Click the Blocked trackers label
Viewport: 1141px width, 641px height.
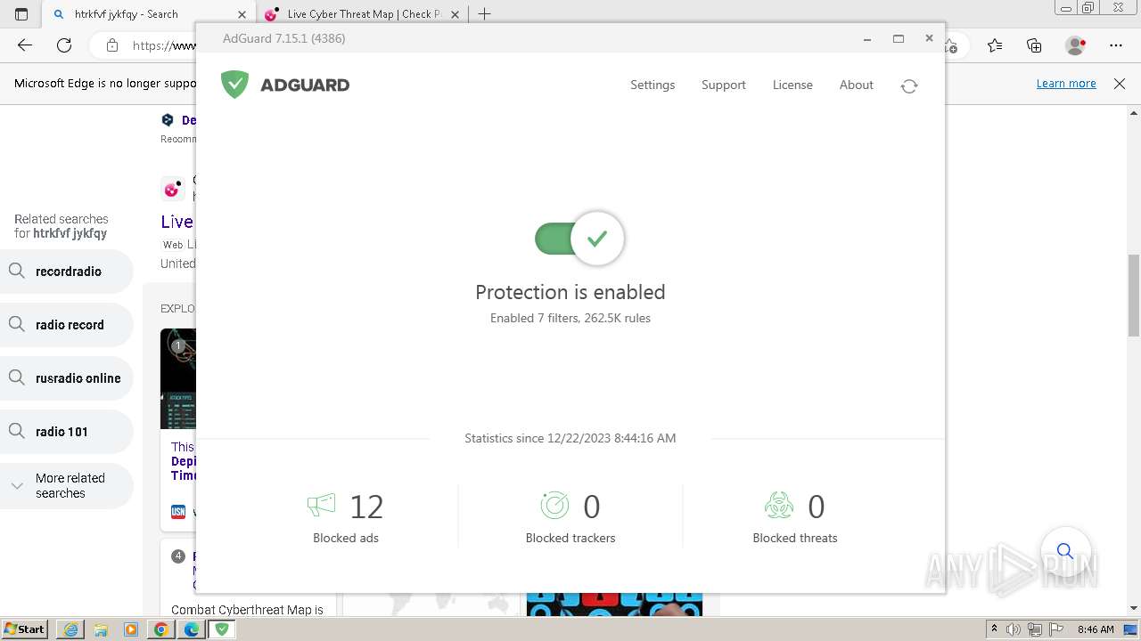click(570, 538)
